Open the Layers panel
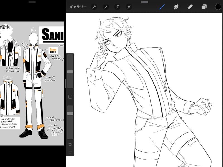Image resolution: width=223 pixels, height=167 pixels. (204, 7)
